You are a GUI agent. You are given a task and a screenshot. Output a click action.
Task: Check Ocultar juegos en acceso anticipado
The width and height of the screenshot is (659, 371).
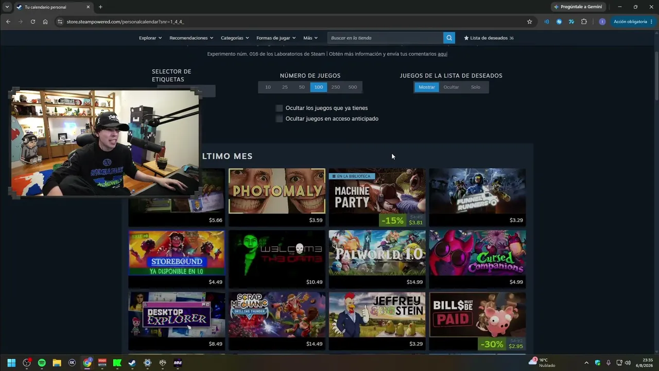pos(280,119)
